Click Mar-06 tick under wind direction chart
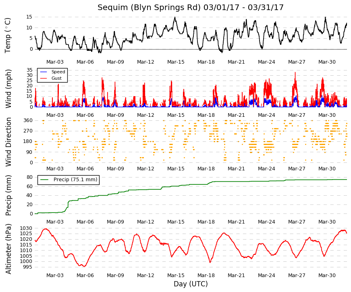The width and height of the screenshot is (351, 292). [x=85, y=169]
